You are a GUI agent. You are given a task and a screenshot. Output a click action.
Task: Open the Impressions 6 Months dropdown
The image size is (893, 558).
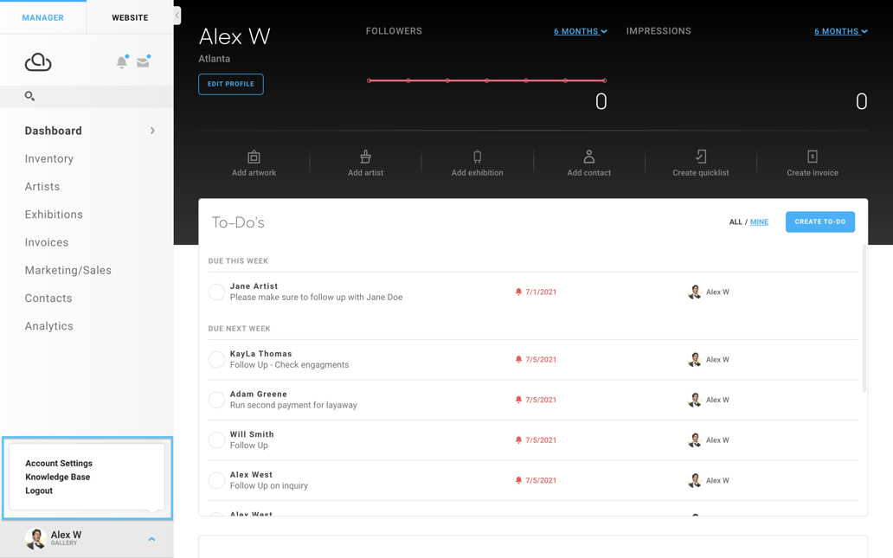840,32
